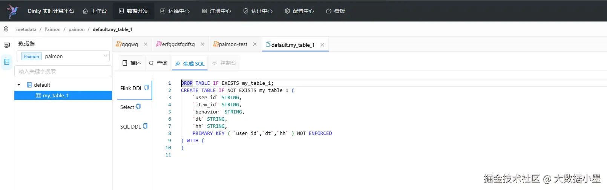Close the erfggdsfgdfsg tab
This screenshot has height=190, width=607.
click(x=202, y=44)
